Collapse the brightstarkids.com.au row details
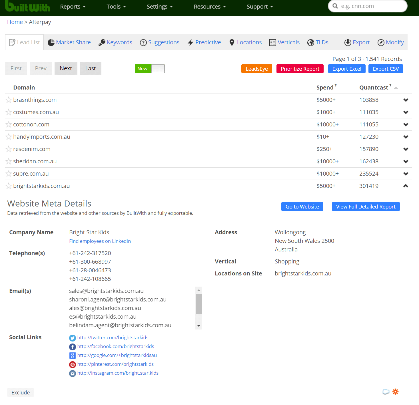 pos(406,186)
